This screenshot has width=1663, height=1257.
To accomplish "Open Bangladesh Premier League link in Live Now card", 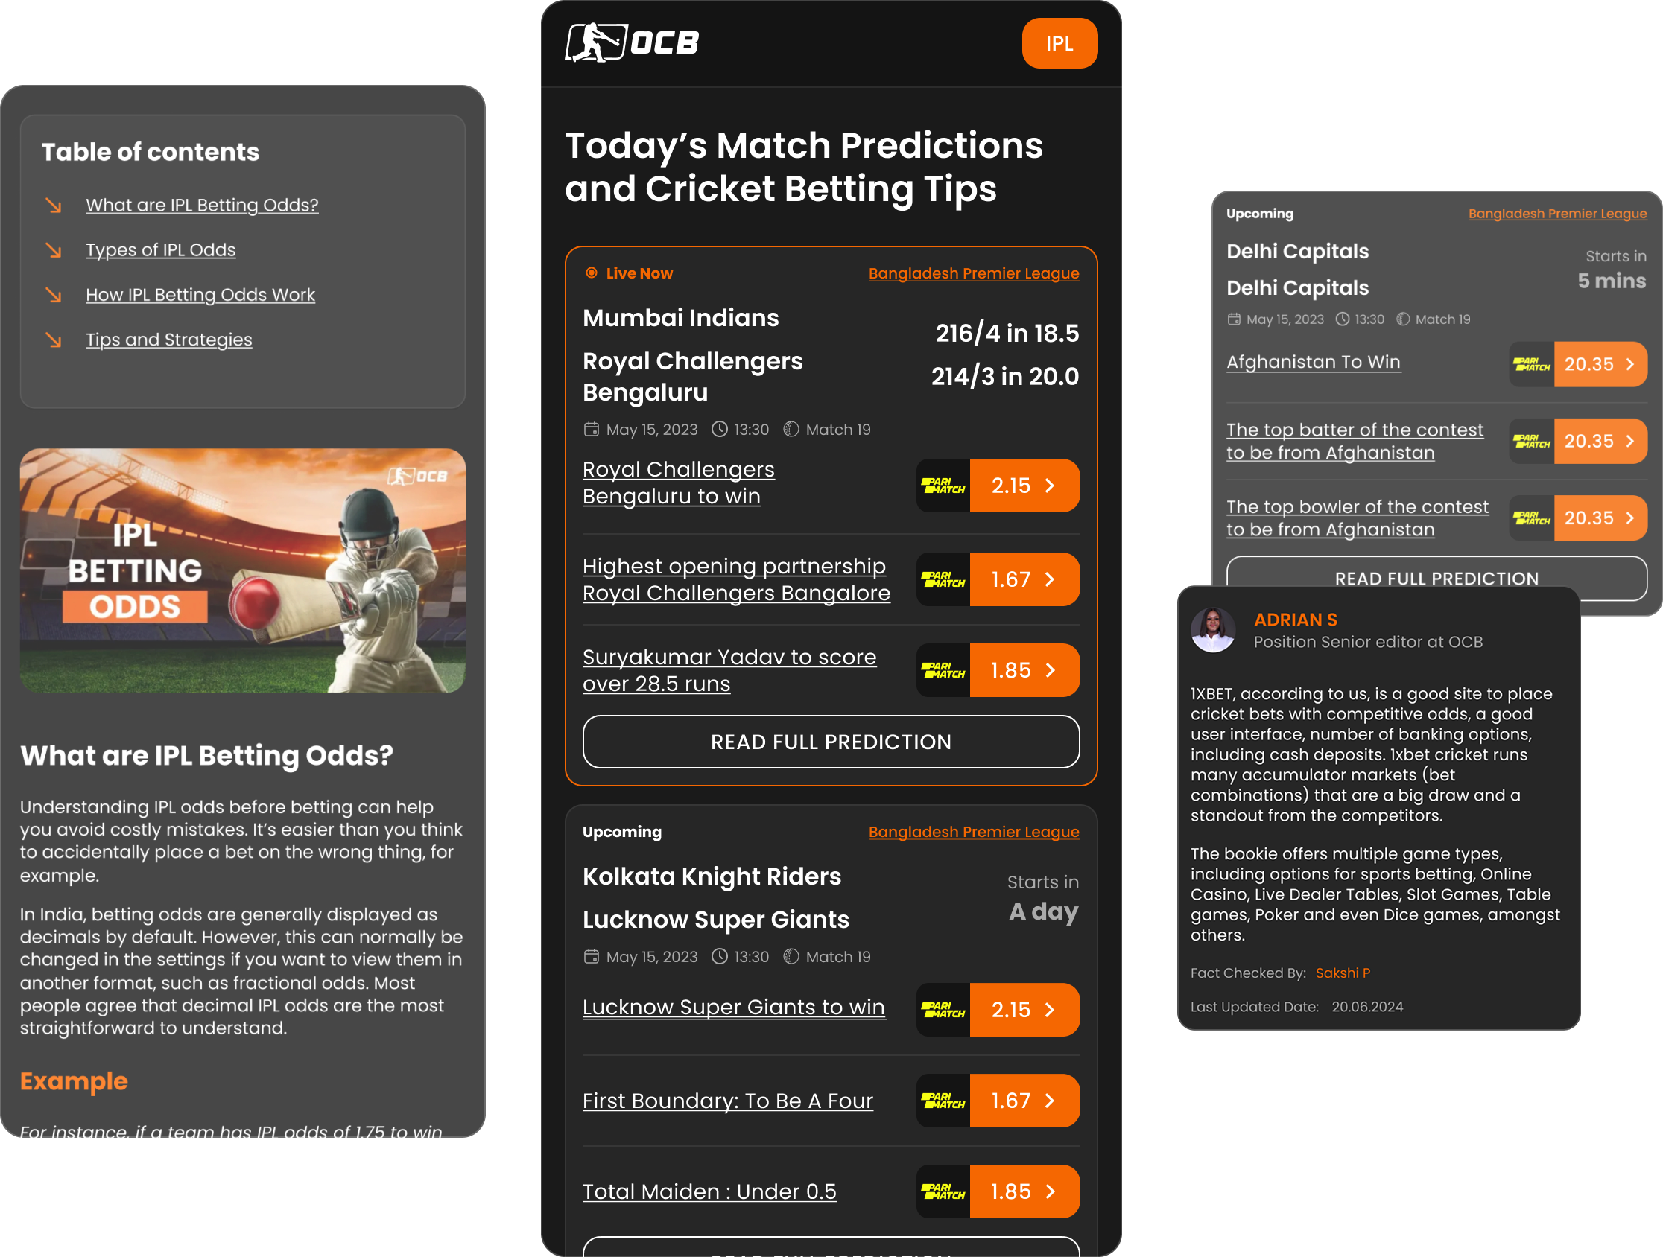I will click(x=974, y=273).
